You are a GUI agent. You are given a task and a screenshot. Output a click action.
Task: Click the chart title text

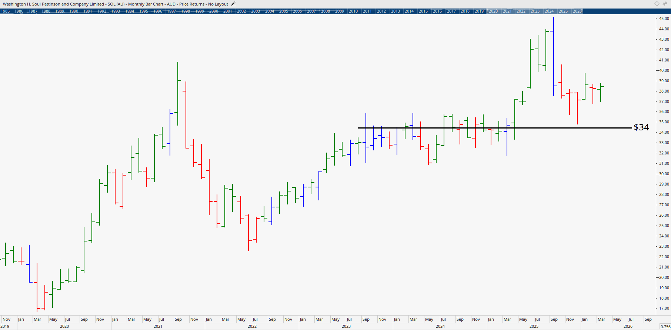115,4
